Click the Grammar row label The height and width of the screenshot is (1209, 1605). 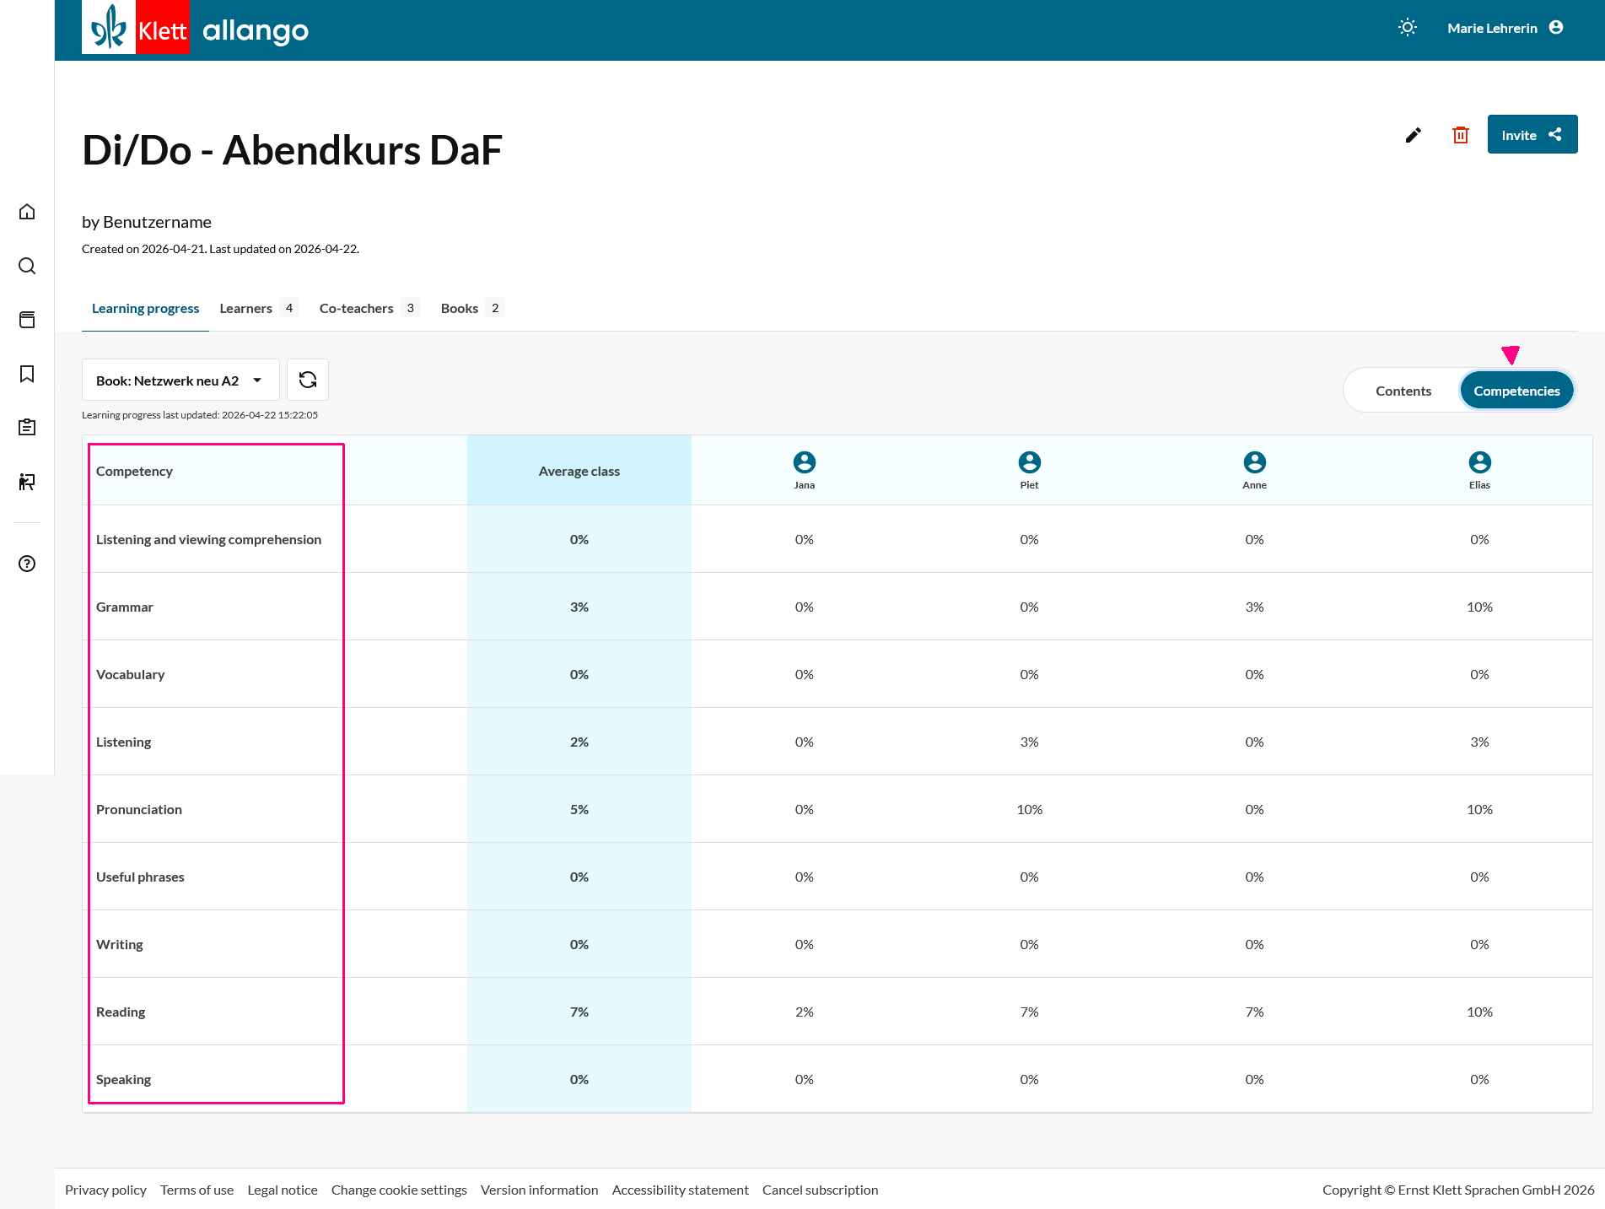coord(124,607)
